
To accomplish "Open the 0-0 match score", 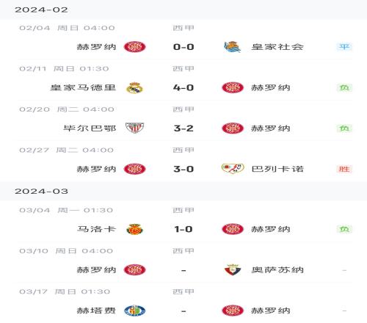I will click(x=183, y=47).
